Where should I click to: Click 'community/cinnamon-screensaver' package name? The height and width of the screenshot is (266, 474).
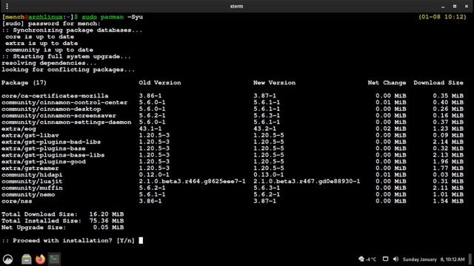[x=59, y=116]
